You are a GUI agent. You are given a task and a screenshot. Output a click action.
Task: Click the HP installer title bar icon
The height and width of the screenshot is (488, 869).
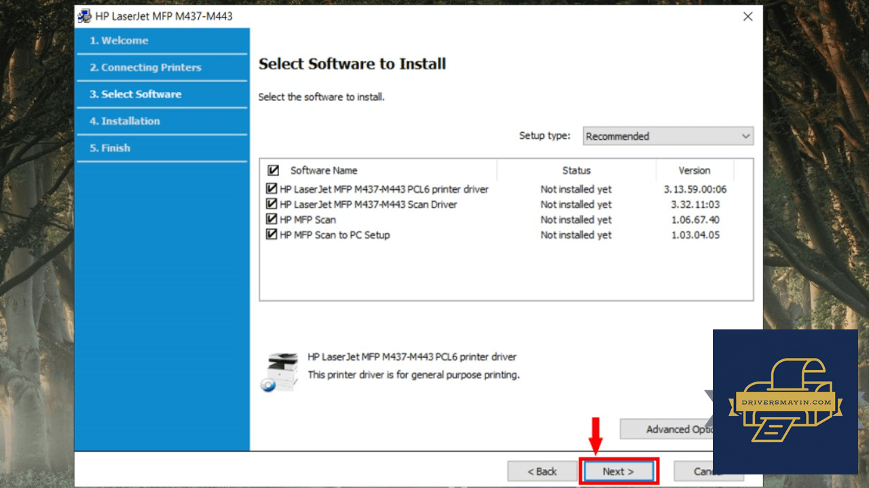(x=85, y=16)
